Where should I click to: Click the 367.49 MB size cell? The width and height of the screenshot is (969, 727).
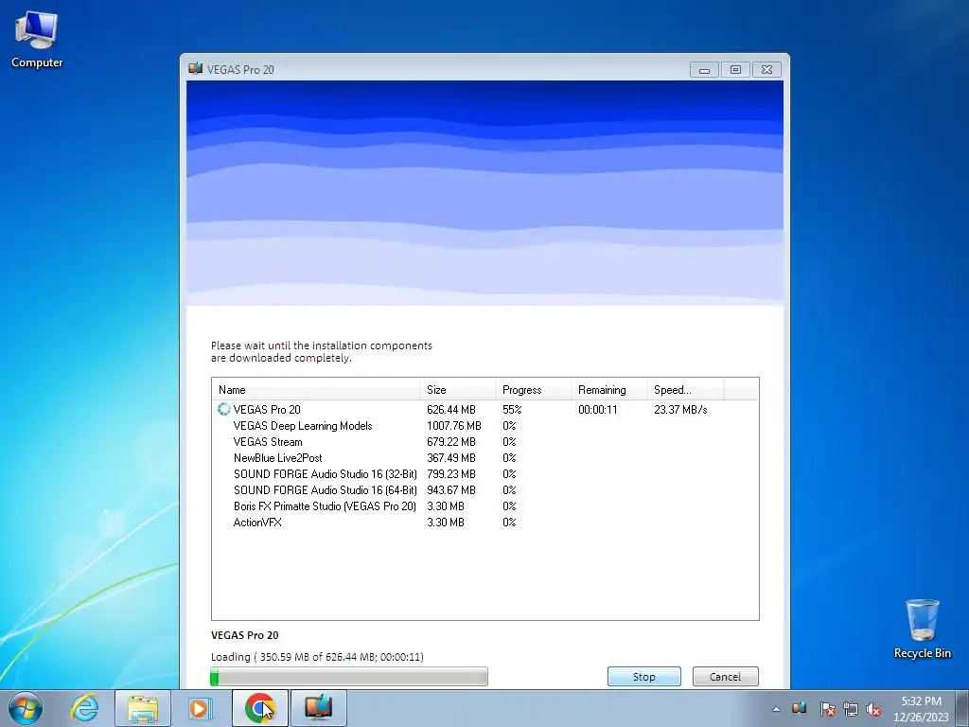pyautogui.click(x=451, y=457)
